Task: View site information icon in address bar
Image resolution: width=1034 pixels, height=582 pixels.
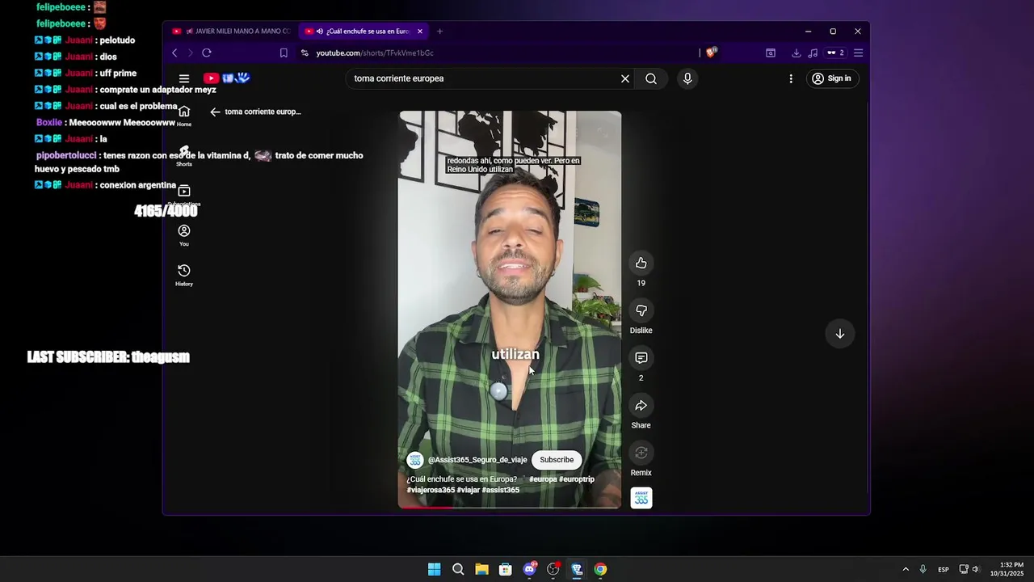Action: coord(305,53)
